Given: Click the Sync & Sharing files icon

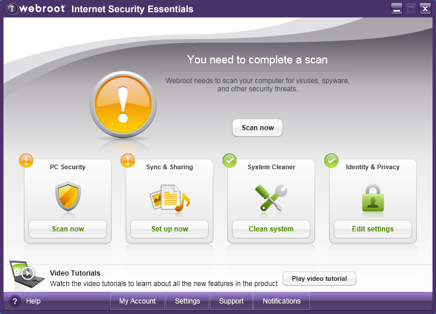Looking at the screenshot, I should (x=169, y=198).
